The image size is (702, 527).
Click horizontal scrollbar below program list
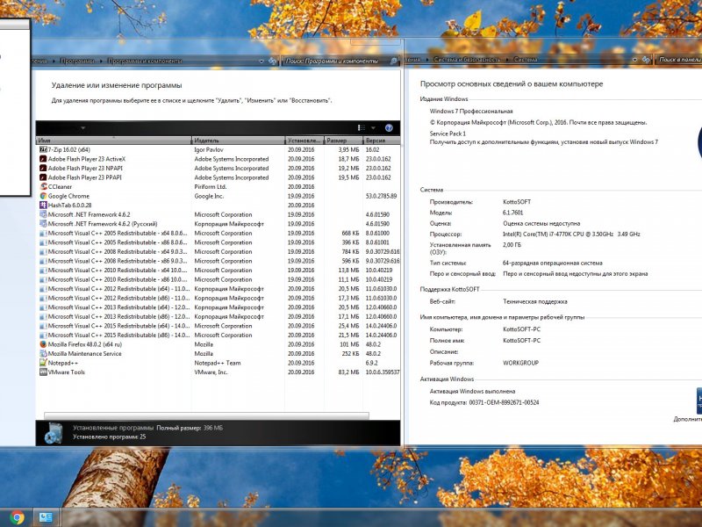coord(206,415)
